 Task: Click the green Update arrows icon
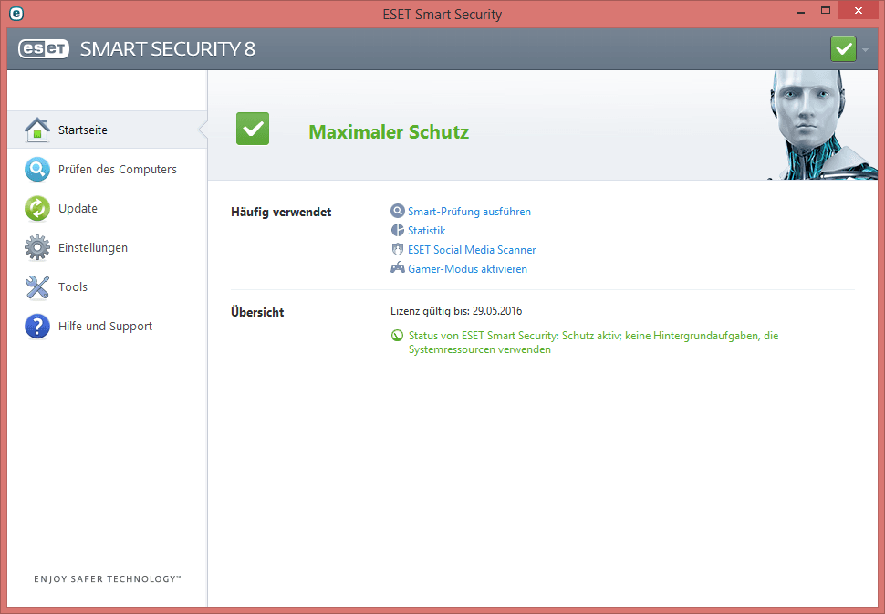[36, 209]
